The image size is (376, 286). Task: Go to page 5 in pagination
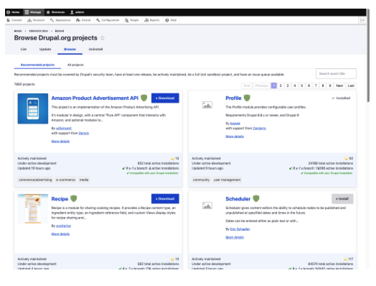301,86
